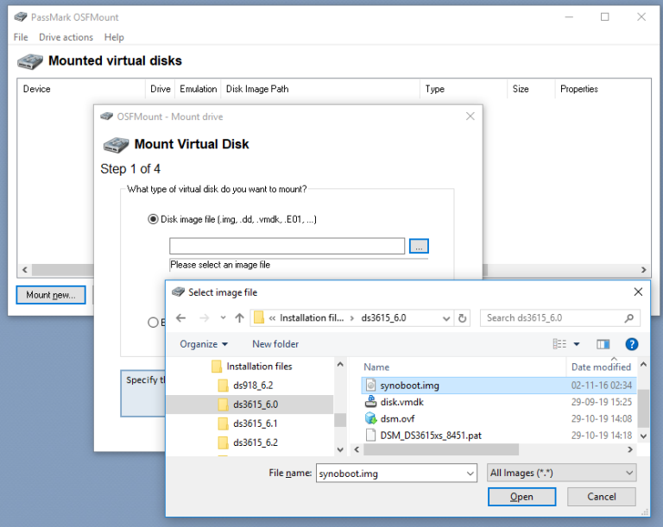Open the Help menu

114,37
